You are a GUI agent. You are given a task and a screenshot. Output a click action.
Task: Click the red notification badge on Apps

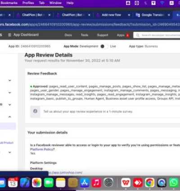point(127,35)
